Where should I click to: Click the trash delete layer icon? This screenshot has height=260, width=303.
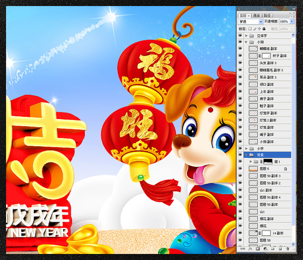coord(287,249)
